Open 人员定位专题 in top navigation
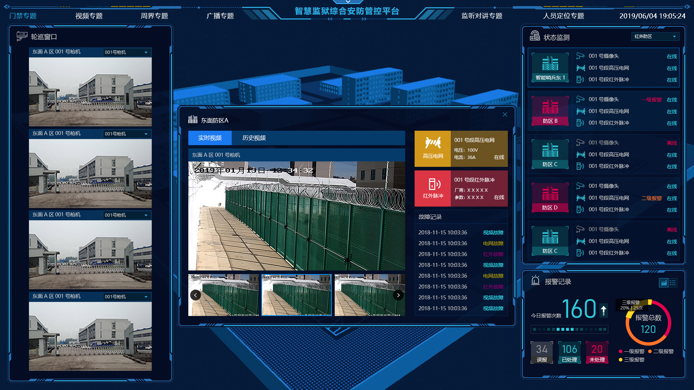694x390 pixels. [563, 16]
